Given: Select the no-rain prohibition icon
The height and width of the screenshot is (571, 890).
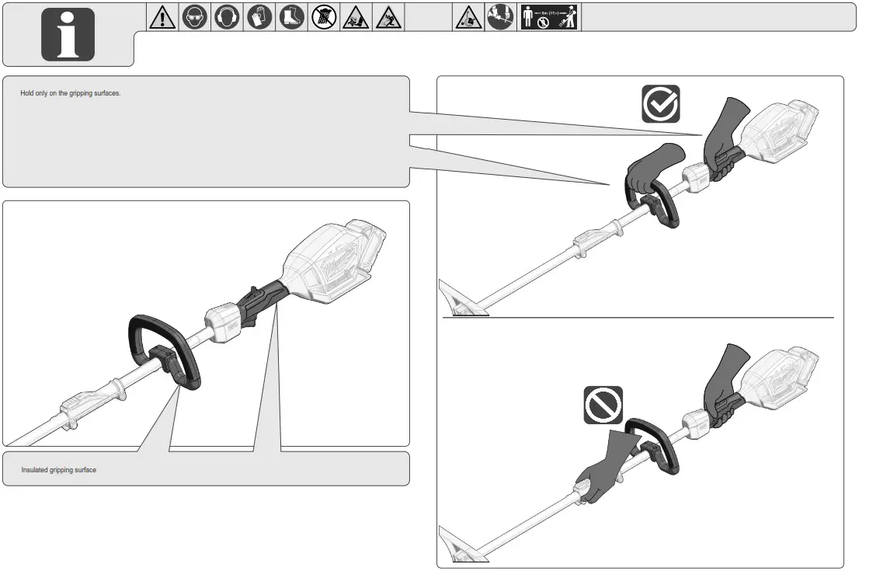Looking at the screenshot, I should click(x=324, y=17).
